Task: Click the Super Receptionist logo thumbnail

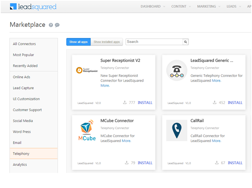Action: (87, 70)
